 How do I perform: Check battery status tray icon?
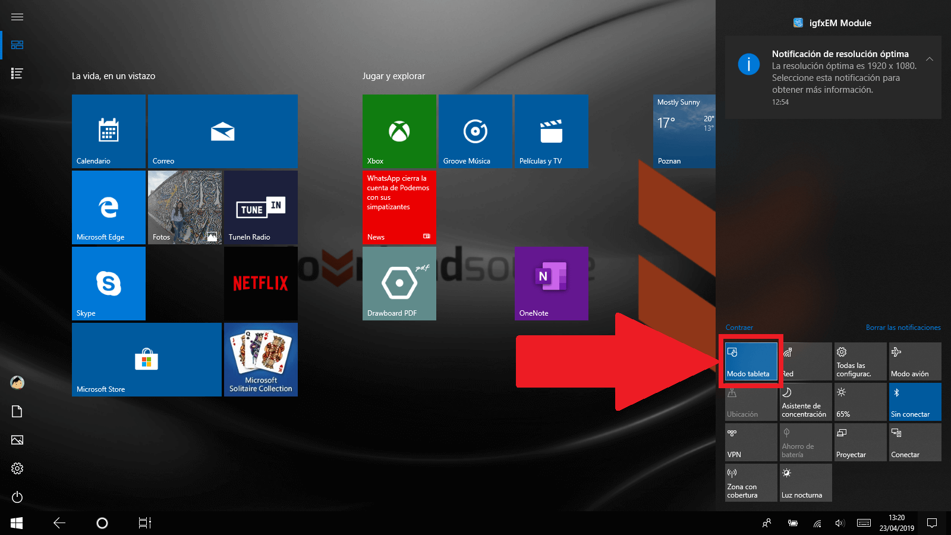coord(793,523)
